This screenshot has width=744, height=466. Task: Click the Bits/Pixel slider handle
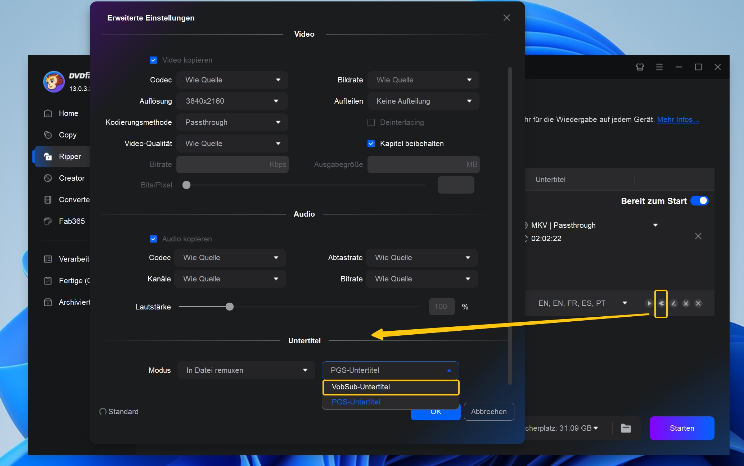pyautogui.click(x=186, y=185)
